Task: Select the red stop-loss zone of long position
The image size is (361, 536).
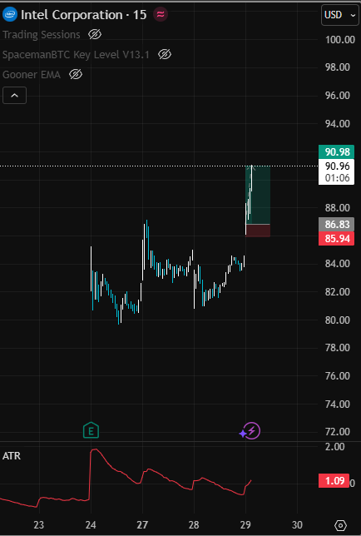Action: point(258,231)
